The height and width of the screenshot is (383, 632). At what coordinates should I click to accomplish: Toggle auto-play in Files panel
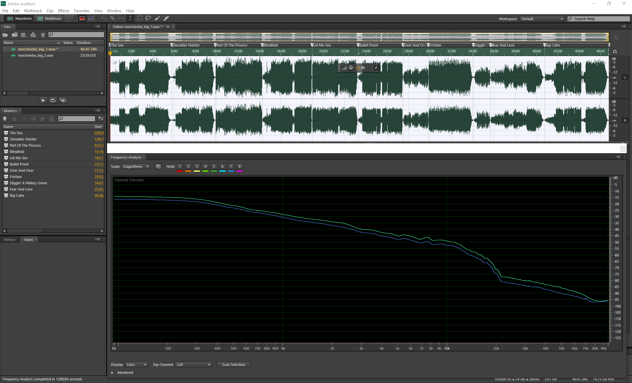coord(63,100)
